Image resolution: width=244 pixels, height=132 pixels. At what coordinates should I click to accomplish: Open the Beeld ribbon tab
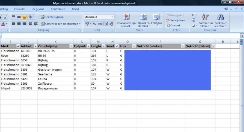click(75, 9)
